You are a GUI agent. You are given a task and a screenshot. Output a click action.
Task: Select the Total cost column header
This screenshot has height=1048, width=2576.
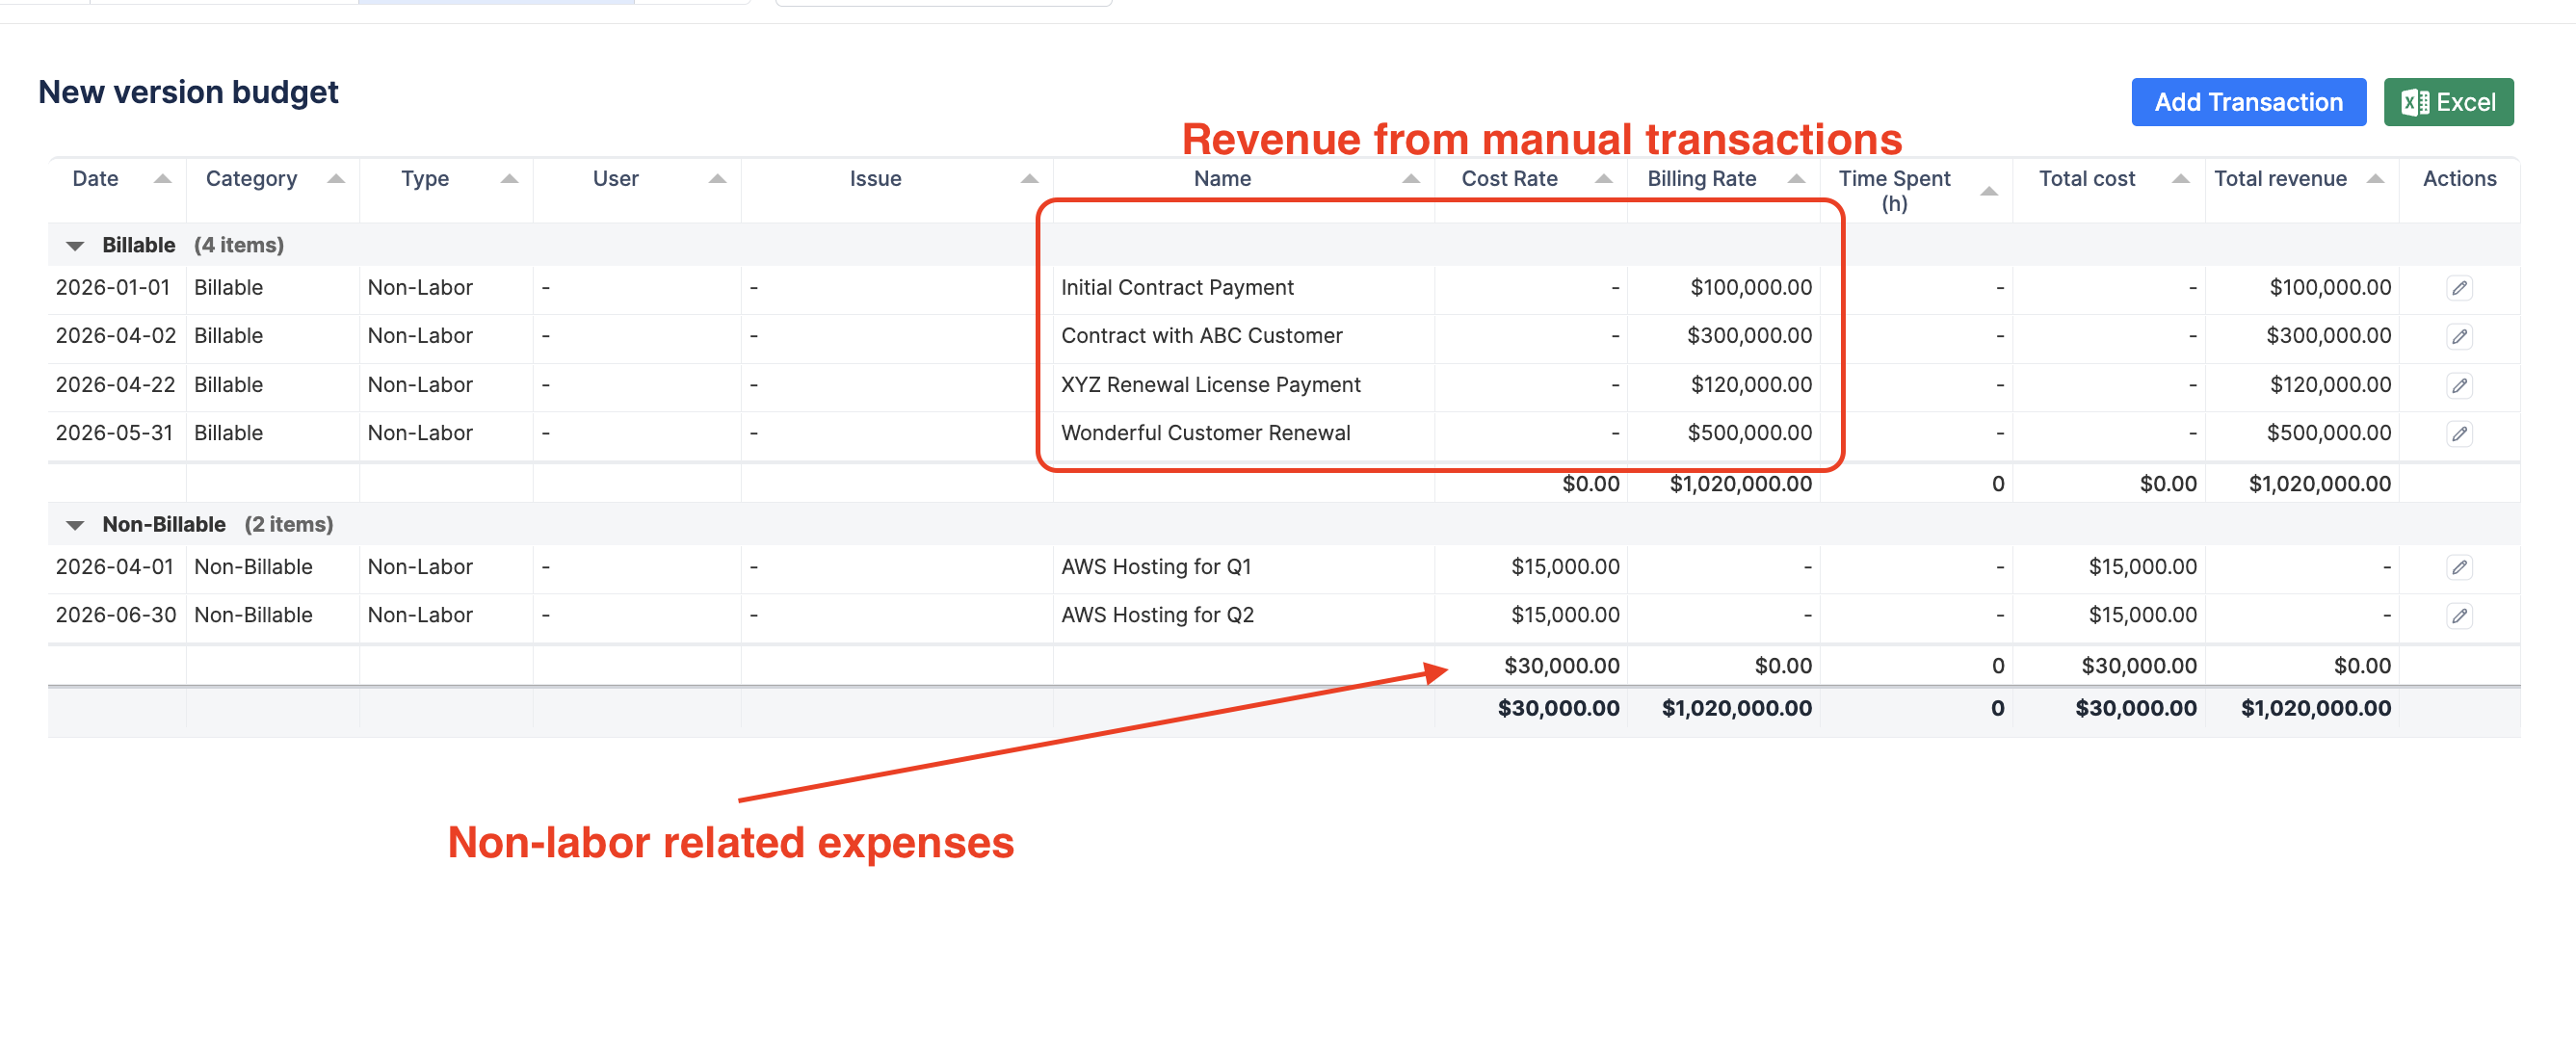tap(2086, 179)
